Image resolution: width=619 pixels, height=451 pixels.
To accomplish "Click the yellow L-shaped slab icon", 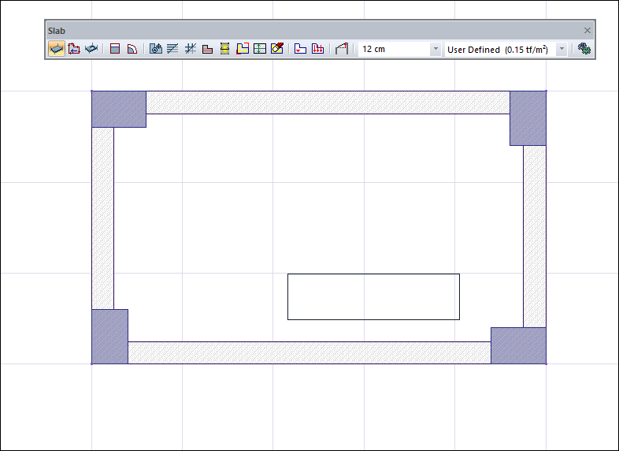I will (243, 49).
